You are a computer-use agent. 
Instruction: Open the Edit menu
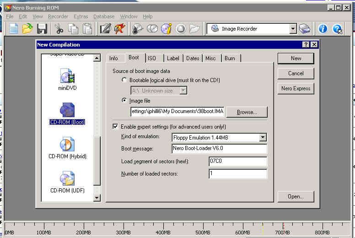coord(23,16)
